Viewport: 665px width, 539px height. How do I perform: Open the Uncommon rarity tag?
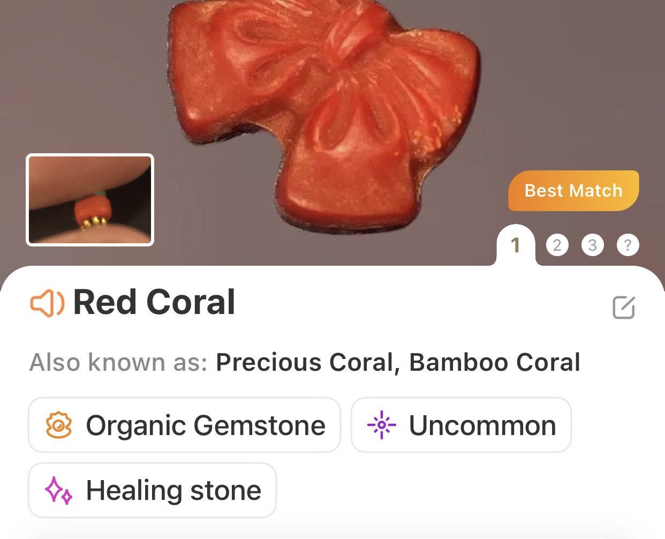click(x=462, y=425)
